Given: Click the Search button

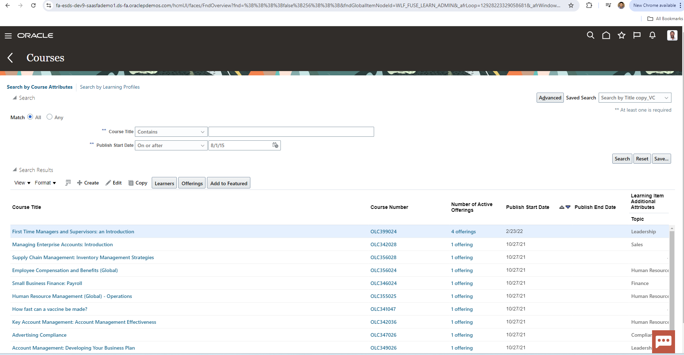Looking at the screenshot, I should tap(622, 159).
